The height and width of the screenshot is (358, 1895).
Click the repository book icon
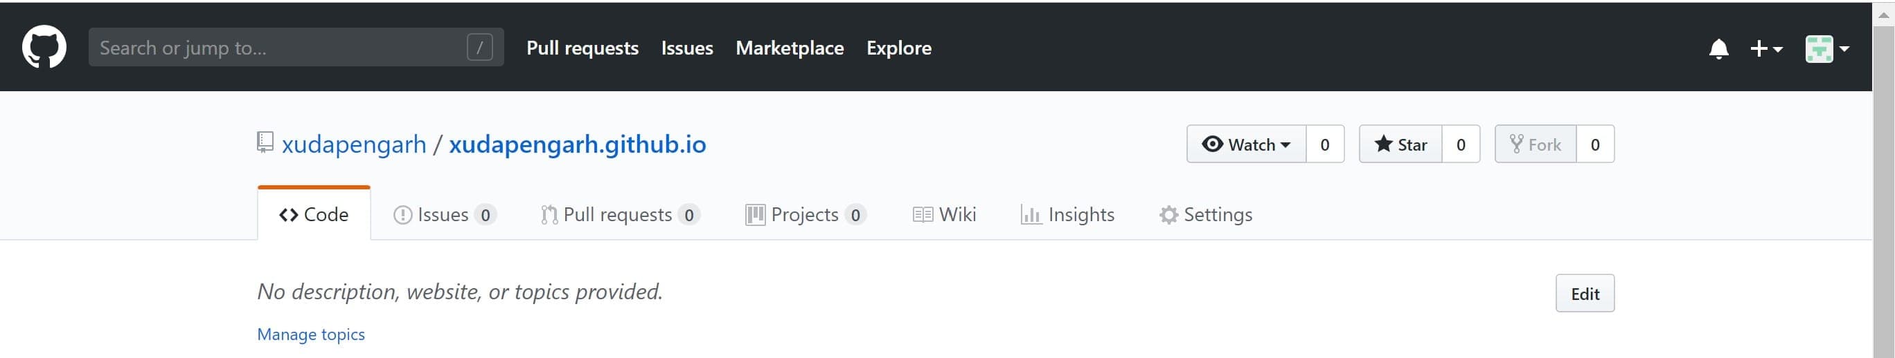click(265, 142)
